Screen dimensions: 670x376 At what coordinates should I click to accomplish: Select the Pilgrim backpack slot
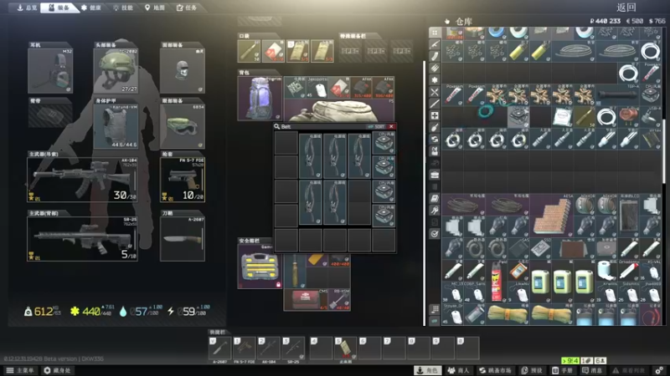click(x=260, y=99)
